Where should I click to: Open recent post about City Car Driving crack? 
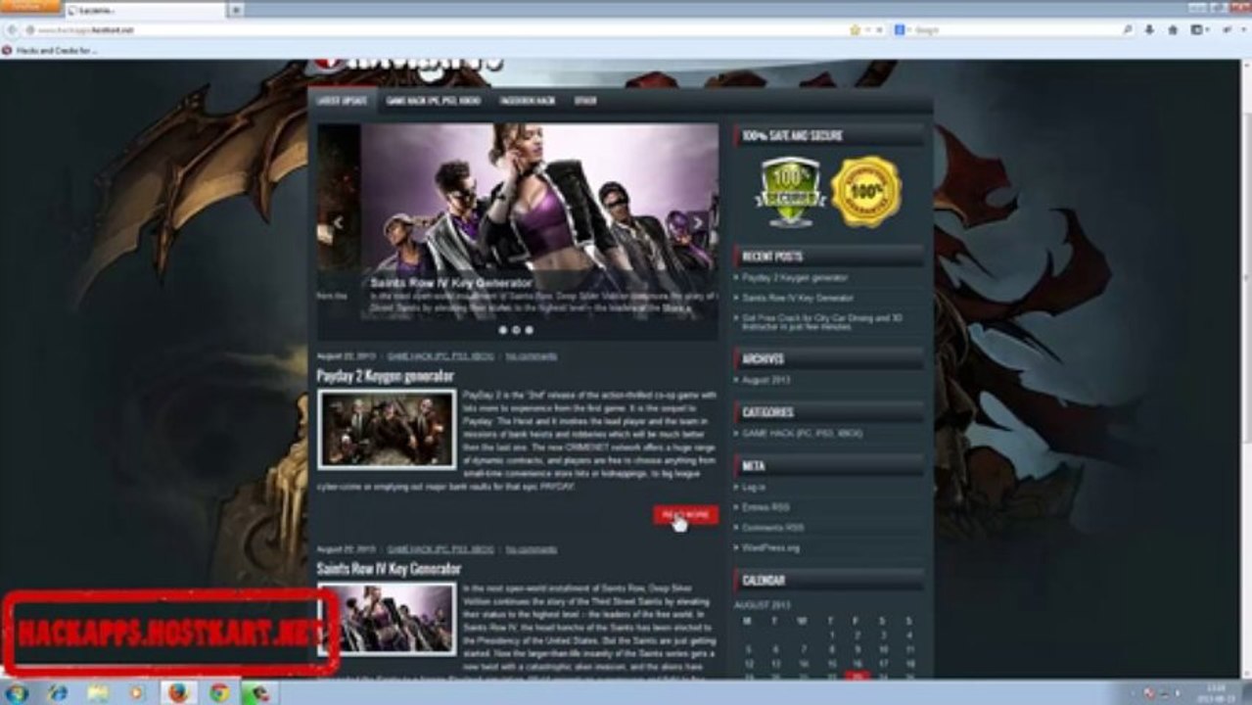[822, 322]
